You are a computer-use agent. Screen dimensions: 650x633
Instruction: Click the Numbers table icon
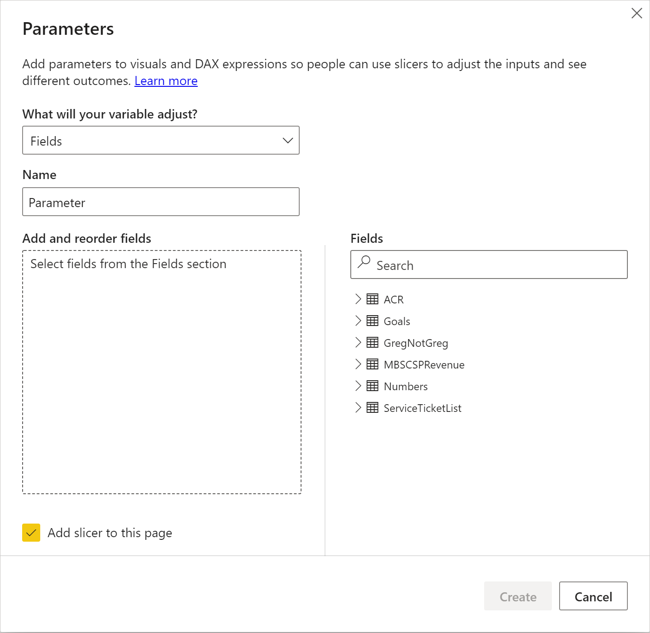372,386
